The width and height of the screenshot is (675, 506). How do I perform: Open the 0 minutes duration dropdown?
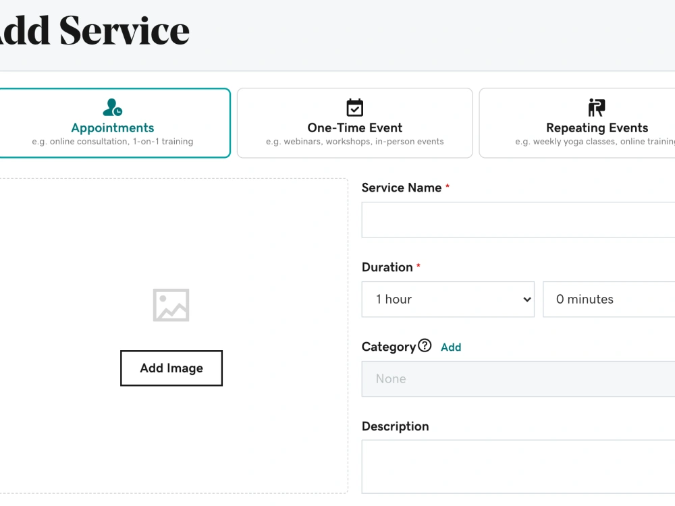[x=609, y=300]
